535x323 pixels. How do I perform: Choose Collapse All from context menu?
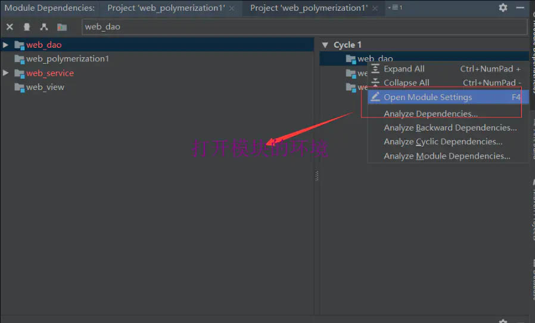click(448, 83)
